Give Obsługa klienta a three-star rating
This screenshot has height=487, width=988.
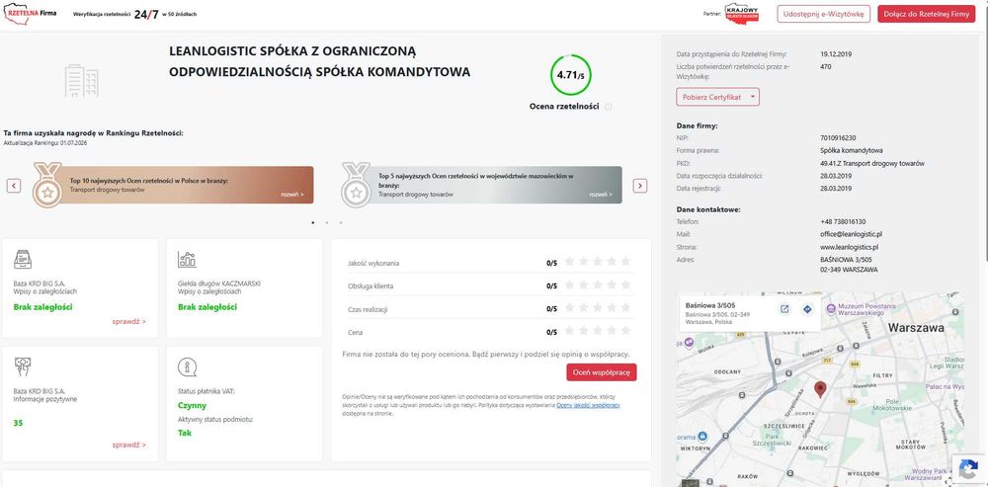(x=598, y=284)
